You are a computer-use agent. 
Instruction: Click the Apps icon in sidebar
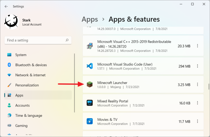(9, 95)
